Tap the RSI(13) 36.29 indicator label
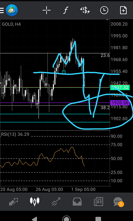133x221 pixels. tap(15, 134)
